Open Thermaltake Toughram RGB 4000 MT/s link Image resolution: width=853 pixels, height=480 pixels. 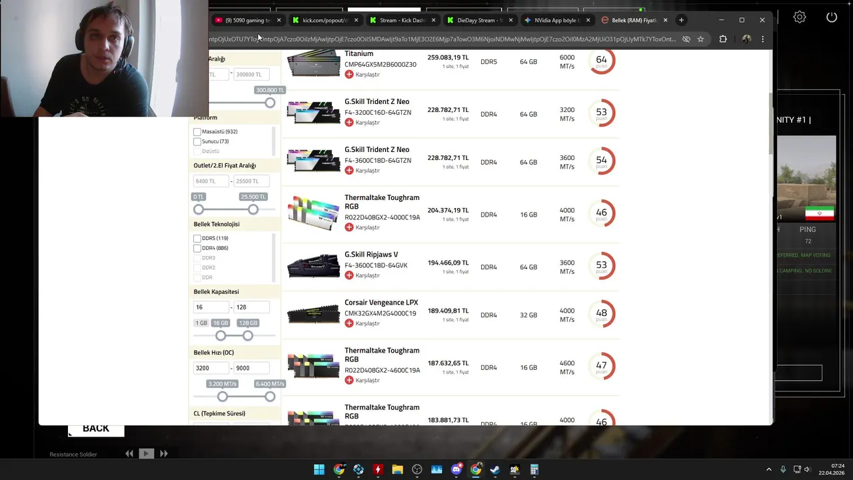tap(382, 202)
